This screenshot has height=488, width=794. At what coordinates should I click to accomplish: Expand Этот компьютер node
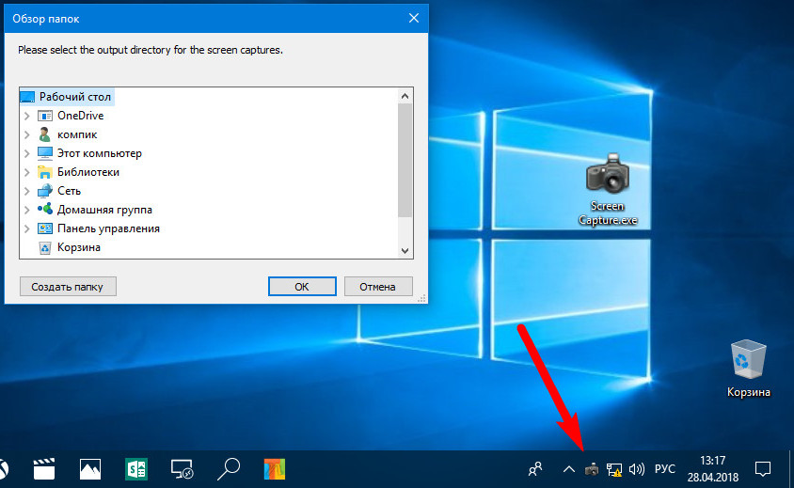coord(27,153)
